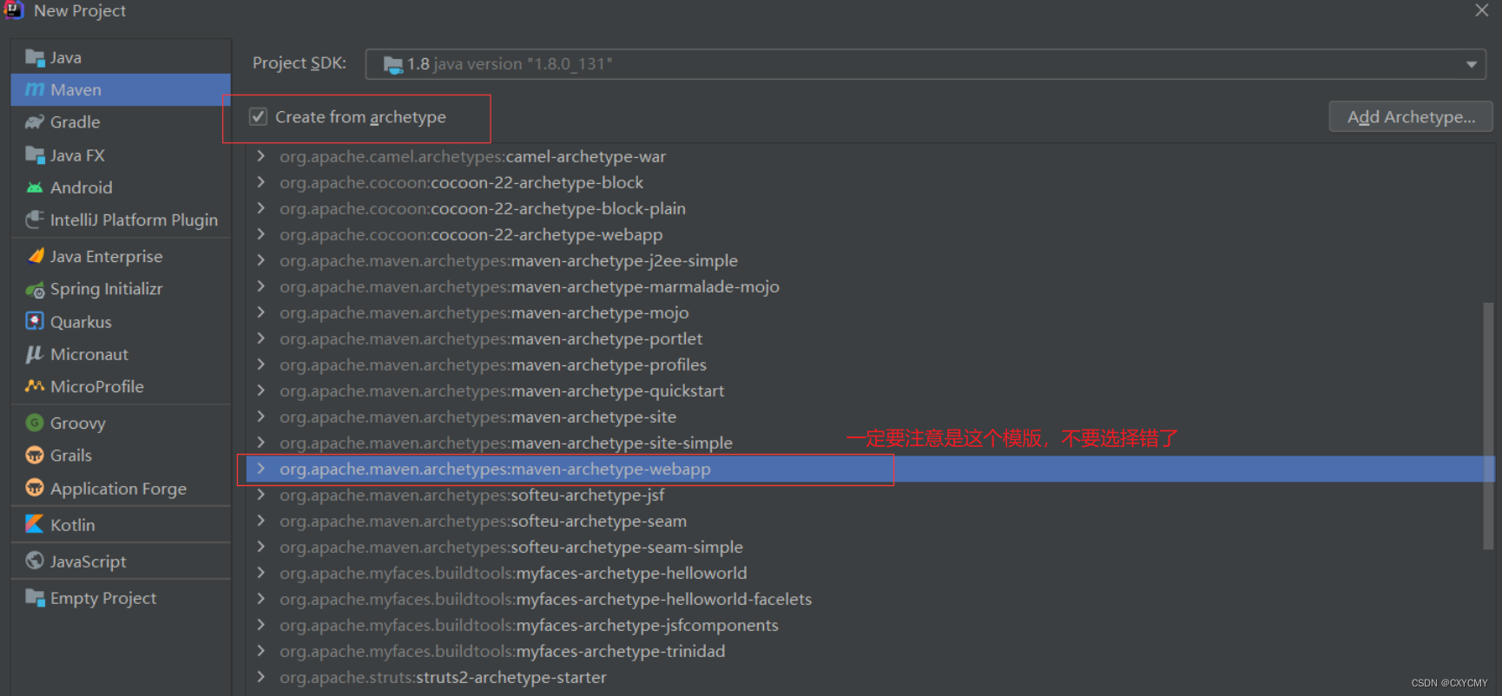Click the Java FX folder icon
The width and height of the screenshot is (1502, 696).
[x=35, y=155]
